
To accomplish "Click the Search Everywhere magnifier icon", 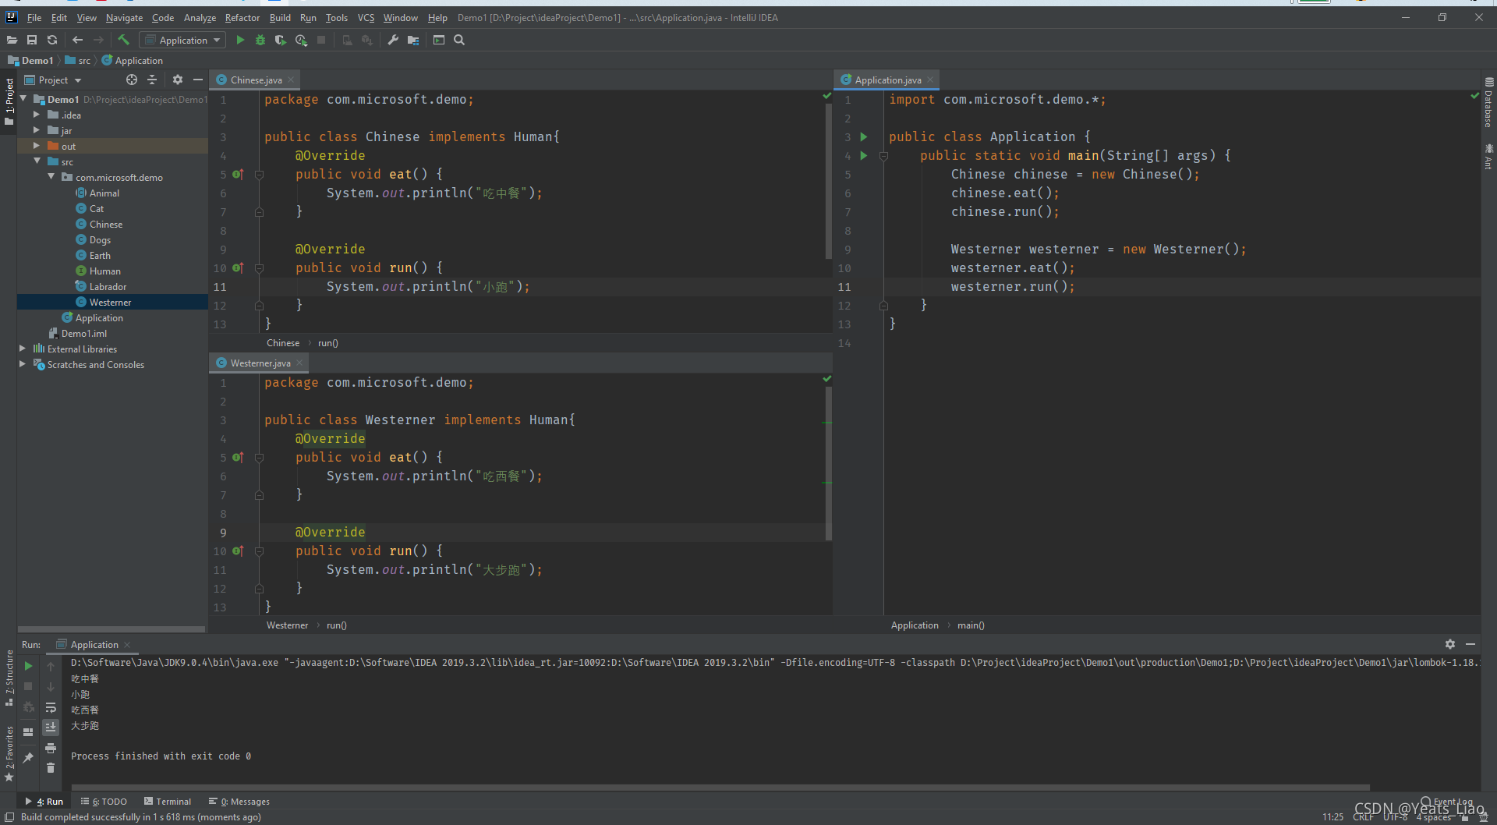I will point(459,40).
